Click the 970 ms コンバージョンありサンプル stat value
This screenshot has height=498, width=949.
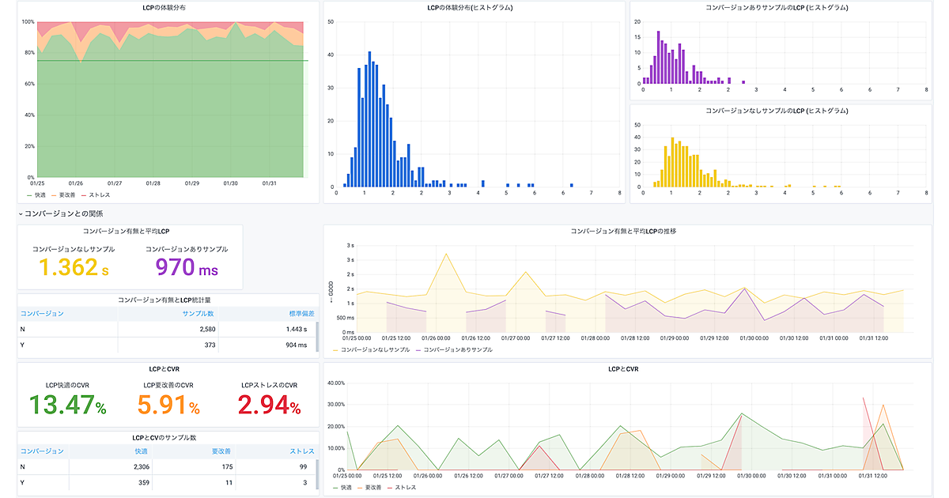[x=186, y=268]
